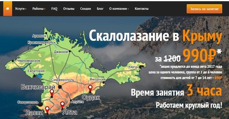Click the Судак label on map
Image resolution: width=229 pixels, height=119 pixels.
(91, 97)
